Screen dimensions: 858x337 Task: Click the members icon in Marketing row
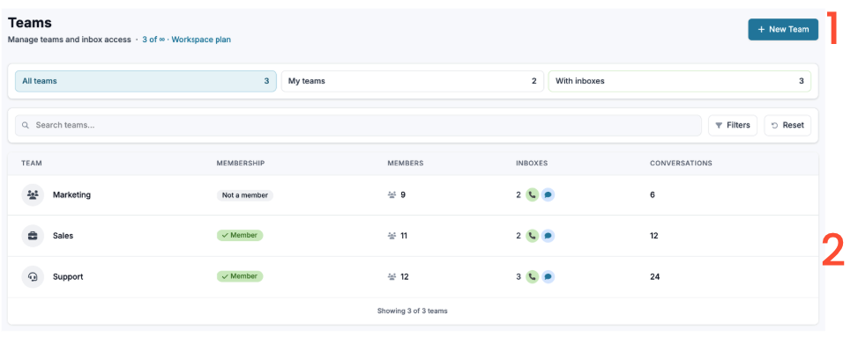coord(392,195)
